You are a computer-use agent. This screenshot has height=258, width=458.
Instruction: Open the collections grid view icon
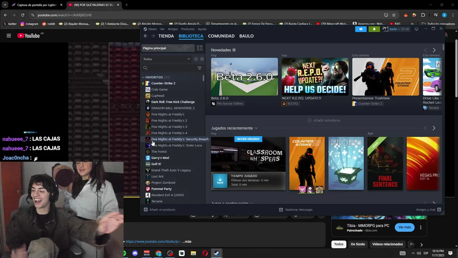(x=200, y=48)
